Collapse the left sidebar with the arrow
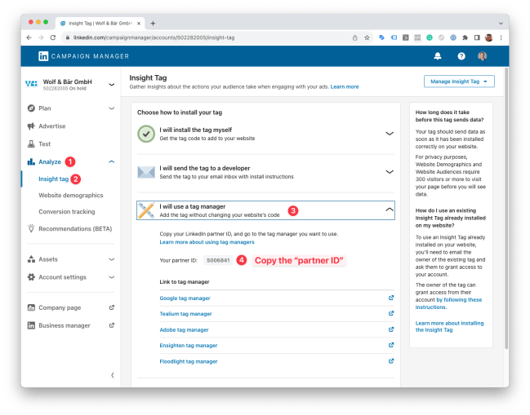The image size is (530, 415). coord(112,375)
